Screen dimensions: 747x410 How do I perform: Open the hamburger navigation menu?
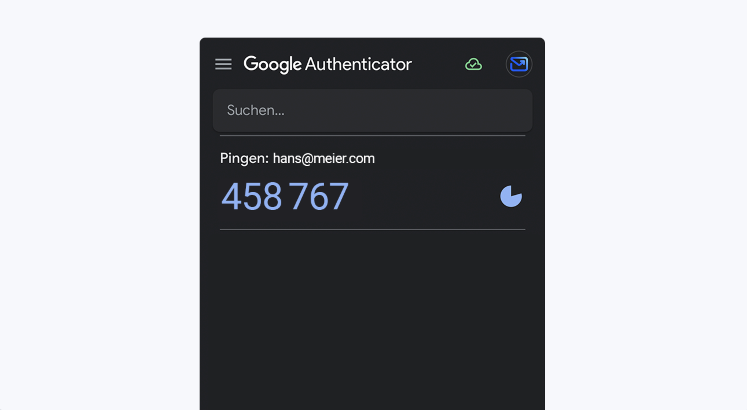click(223, 64)
